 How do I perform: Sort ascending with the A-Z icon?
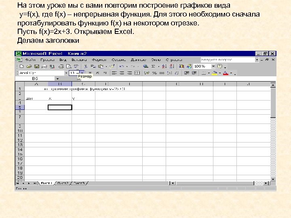(164, 66)
